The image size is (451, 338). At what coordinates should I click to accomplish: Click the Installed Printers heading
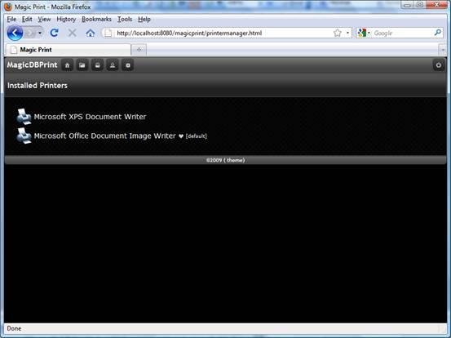(x=38, y=86)
